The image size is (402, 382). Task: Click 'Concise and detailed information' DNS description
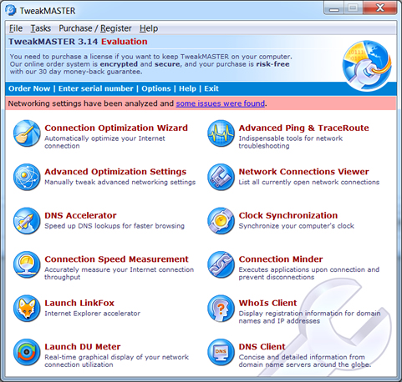305,361
